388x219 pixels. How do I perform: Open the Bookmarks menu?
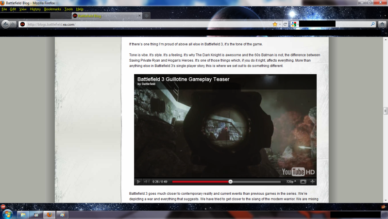[x=52, y=9]
